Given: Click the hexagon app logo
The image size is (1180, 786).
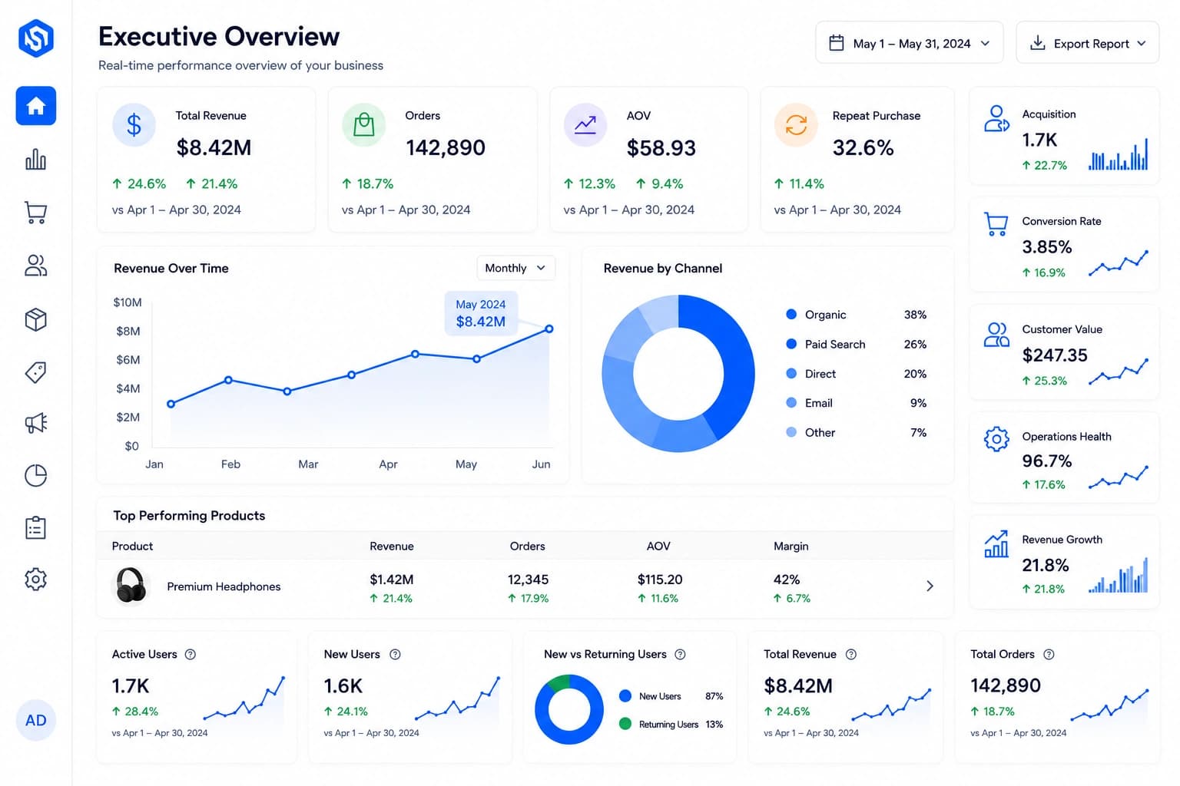Looking at the screenshot, I should (36, 38).
